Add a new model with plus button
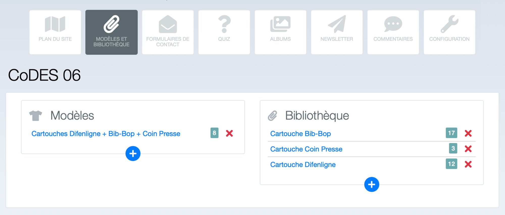 coord(133,153)
